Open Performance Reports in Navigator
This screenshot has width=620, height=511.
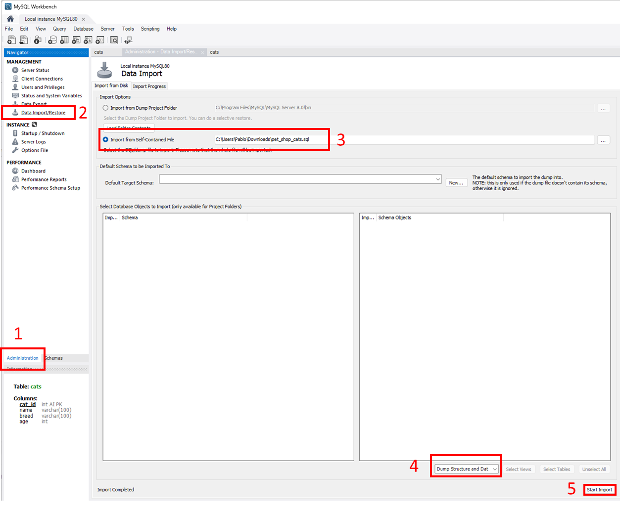click(x=44, y=179)
